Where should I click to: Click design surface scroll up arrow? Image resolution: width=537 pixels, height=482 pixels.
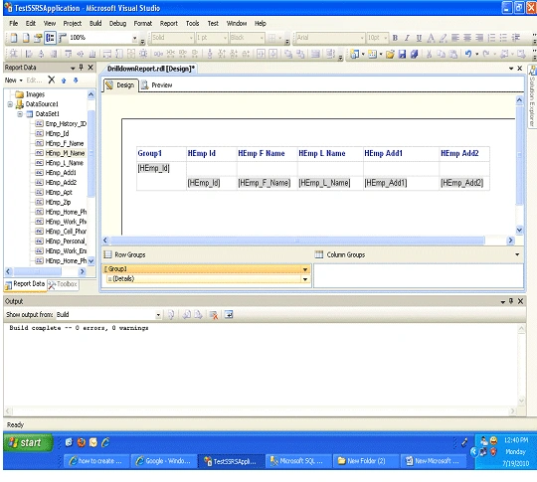(x=519, y=100)
